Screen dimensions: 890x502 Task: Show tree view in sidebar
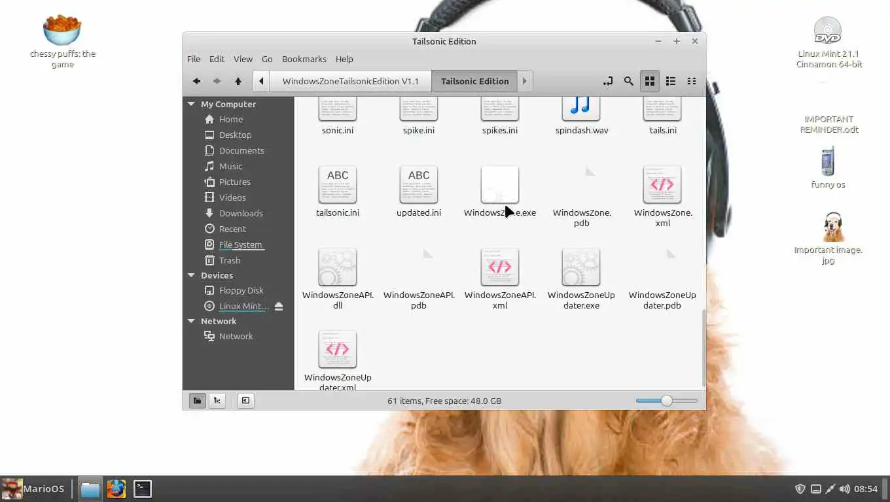click(x=217, y=401)
